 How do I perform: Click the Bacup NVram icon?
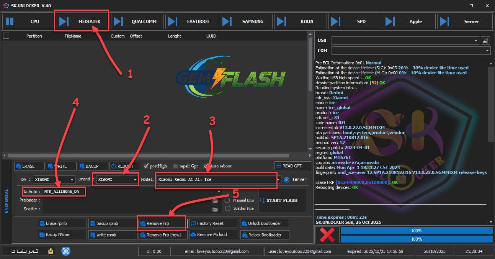pos(42,234)
